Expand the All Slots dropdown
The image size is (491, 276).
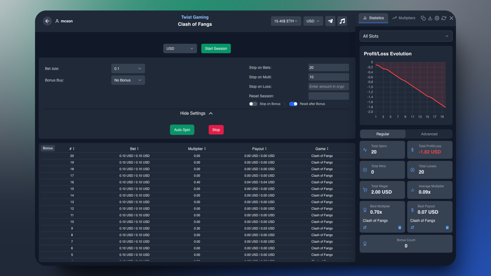[x=406, y=36]
